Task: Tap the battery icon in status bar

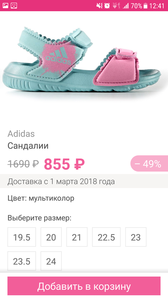Action: point(145,6)
